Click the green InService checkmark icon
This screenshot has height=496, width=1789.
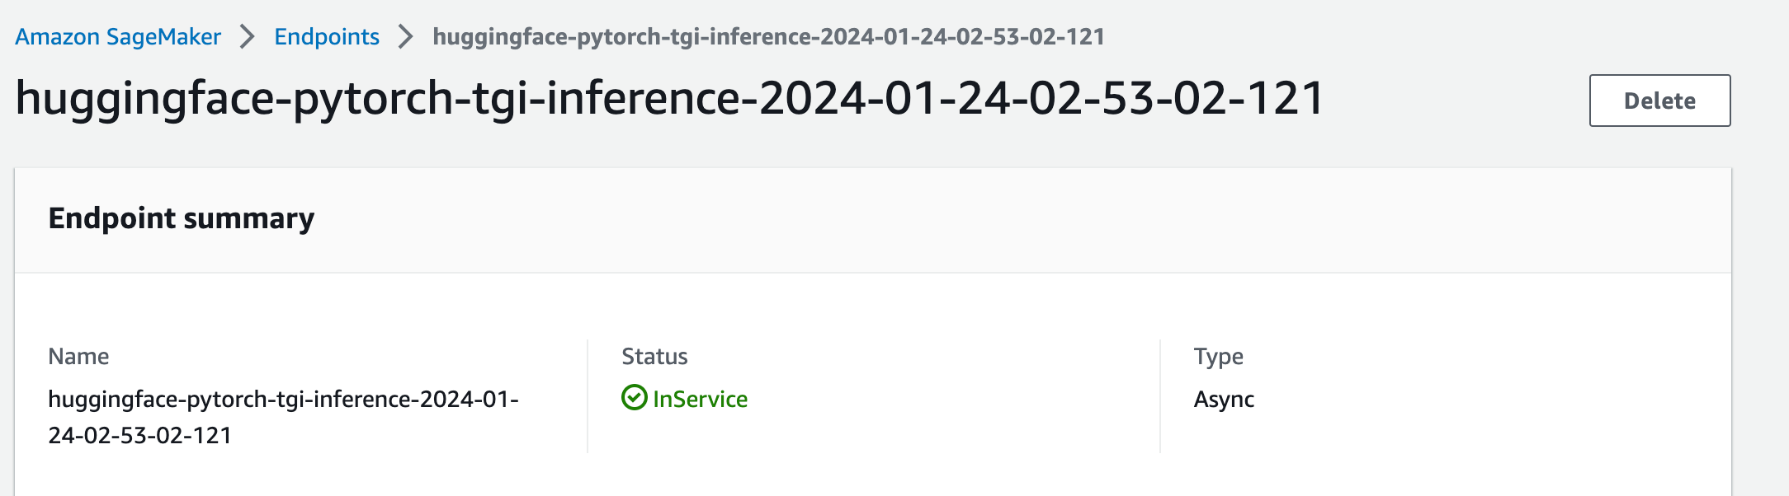pyautogui.click(x=634, y=398)
